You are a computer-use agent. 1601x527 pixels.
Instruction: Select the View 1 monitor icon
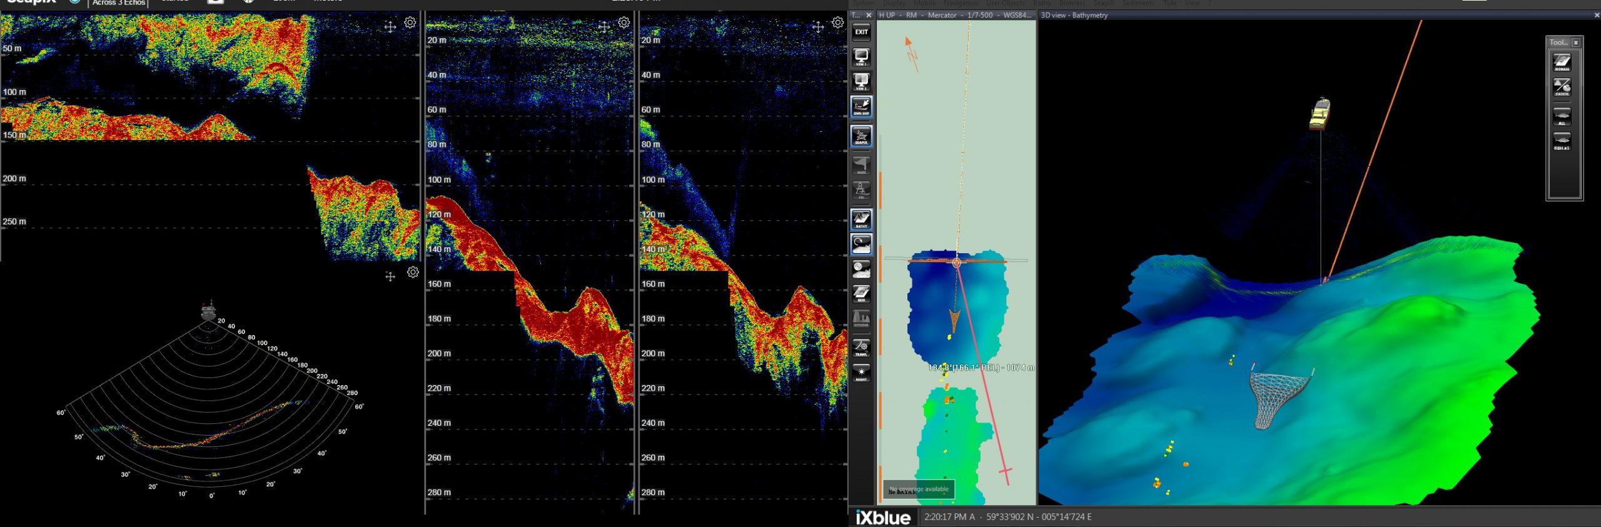point(861,57)
